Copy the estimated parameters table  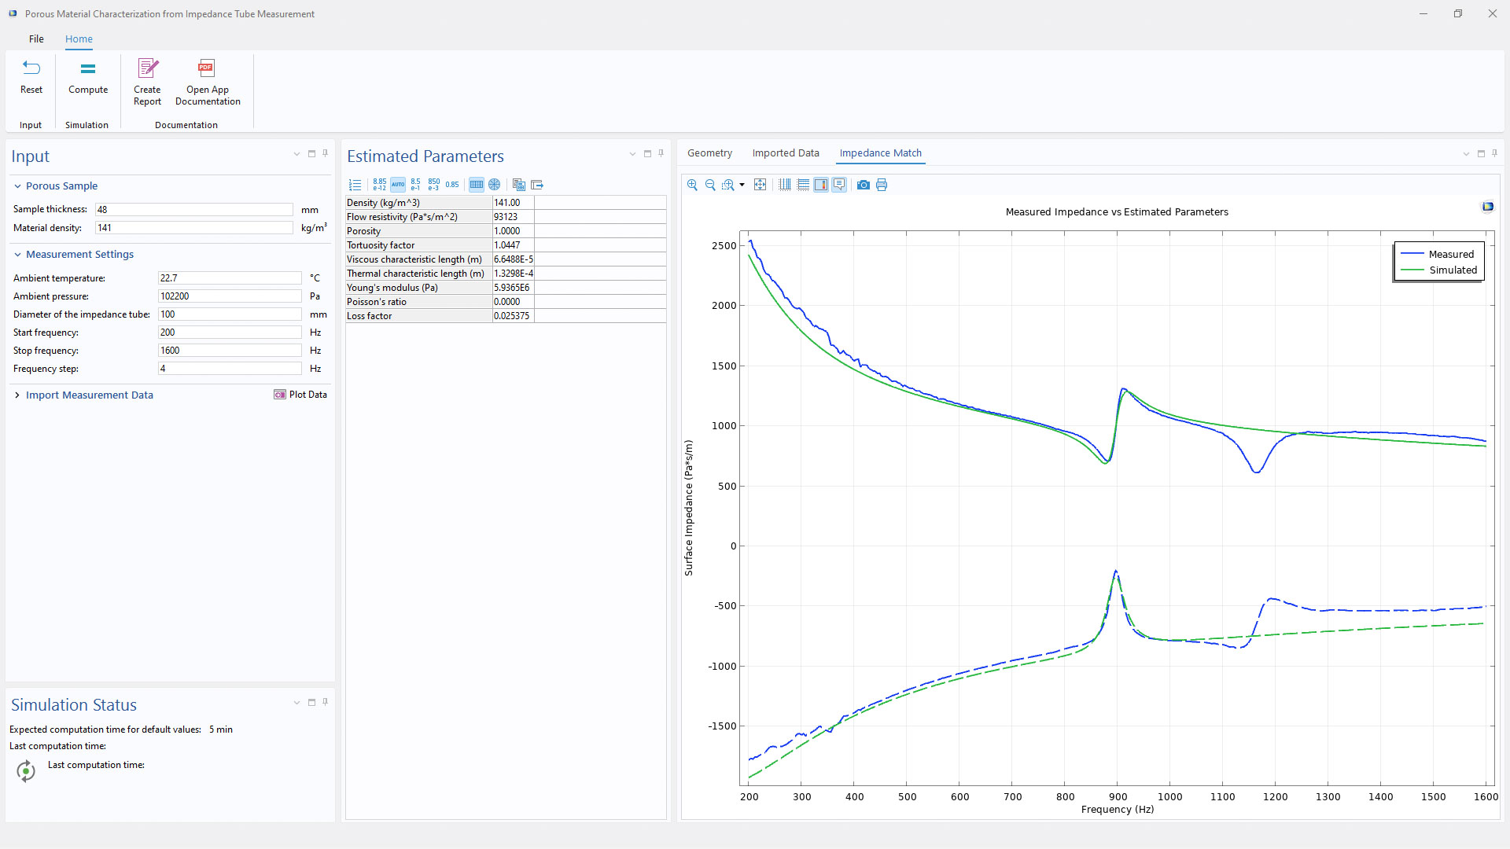518,185
